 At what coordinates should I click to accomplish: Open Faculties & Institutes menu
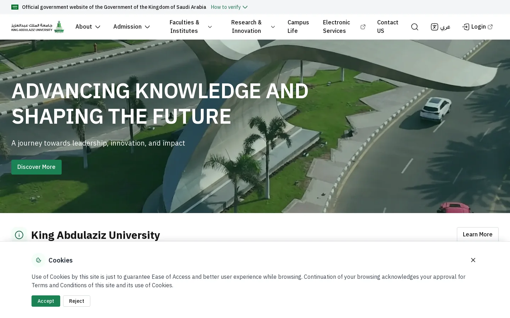pos(184,27)
